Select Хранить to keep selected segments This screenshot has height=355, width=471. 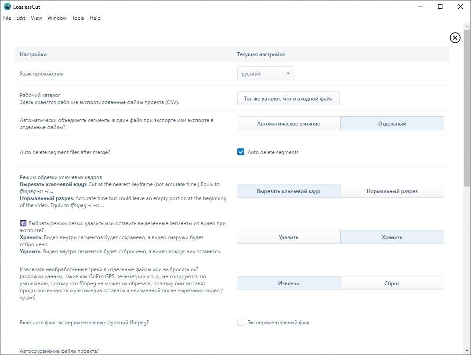point(391,237)
